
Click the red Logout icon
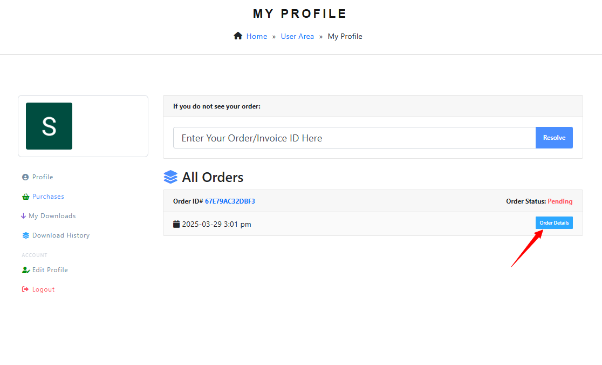click(25, 289)
